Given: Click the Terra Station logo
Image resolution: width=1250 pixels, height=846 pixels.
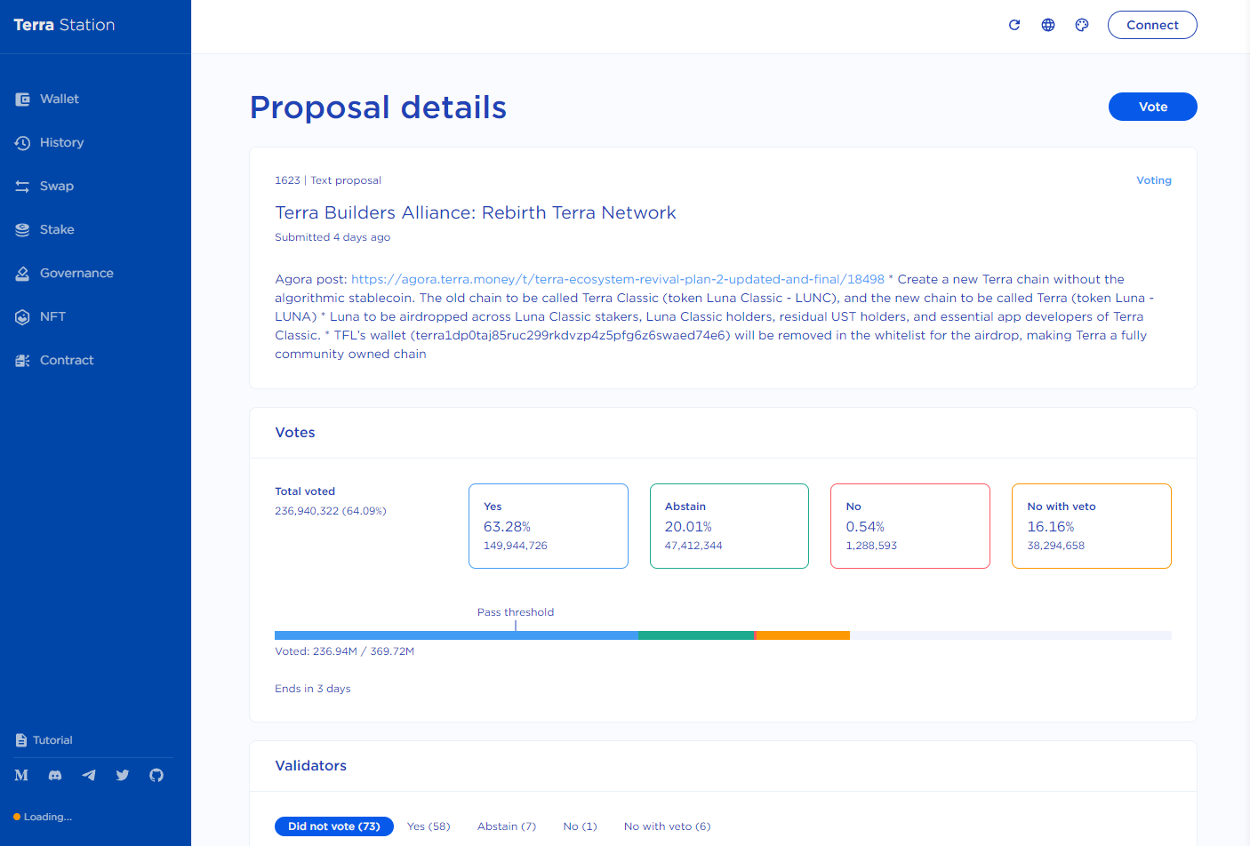Looking at the screenshot, I should point(64,25).
